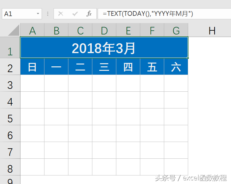
Task: Click the '日' weekday cell
Action: coord(32,66)
